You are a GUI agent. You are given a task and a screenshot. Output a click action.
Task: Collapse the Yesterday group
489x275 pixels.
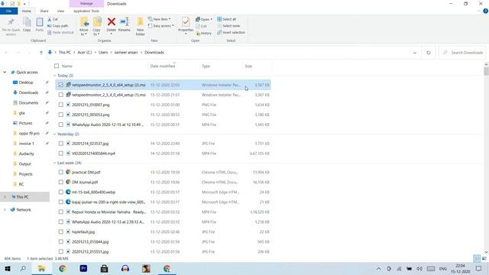(x=54, y=134)
